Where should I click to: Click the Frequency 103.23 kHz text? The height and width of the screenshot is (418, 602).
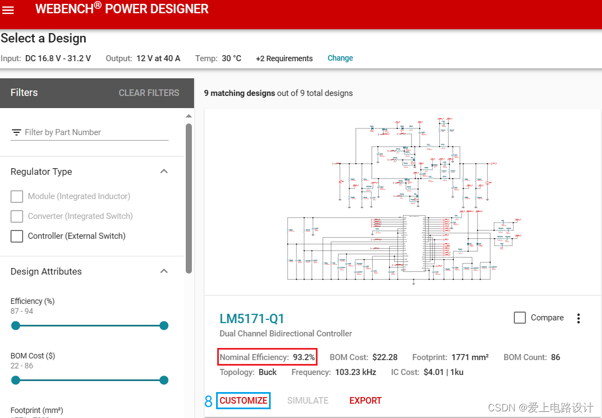(334, 372)
